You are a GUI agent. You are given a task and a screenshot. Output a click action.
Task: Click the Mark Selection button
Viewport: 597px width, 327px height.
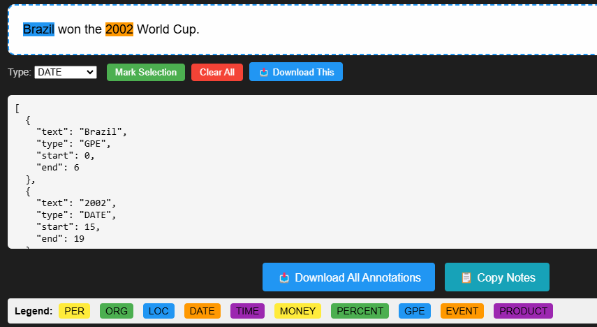click(x=146, y=73)
